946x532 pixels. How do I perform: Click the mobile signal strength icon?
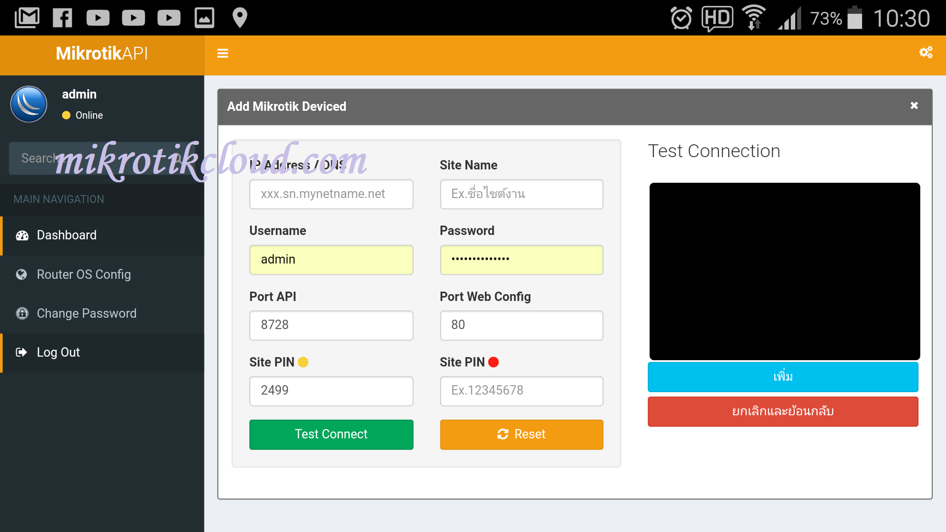[x=789, y=19]
